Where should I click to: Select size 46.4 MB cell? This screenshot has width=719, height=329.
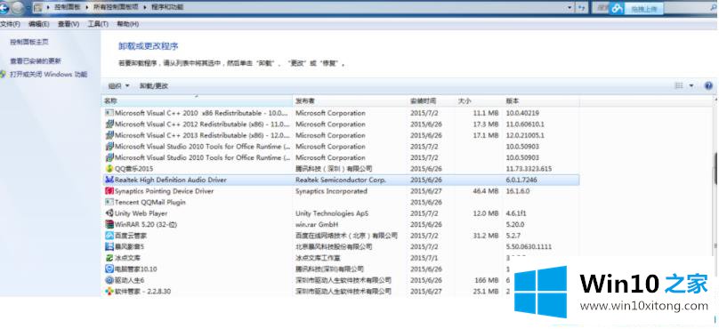485,191
